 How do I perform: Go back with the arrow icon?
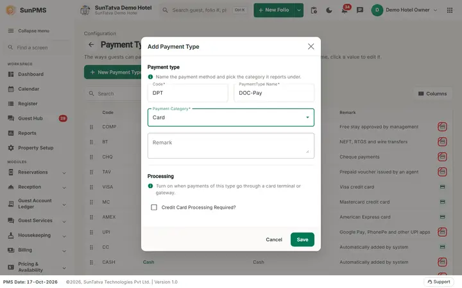91,45
